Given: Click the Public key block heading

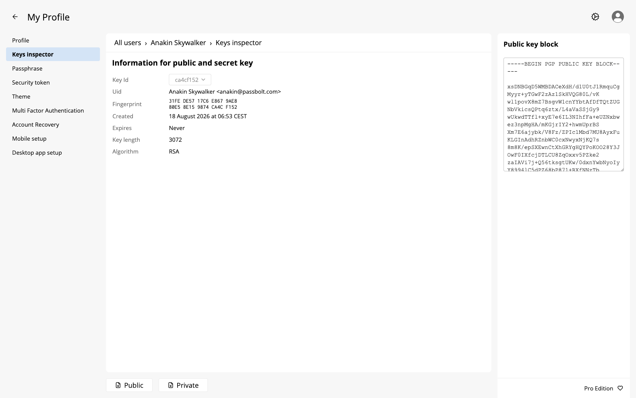Looking at the screenshot, I should click(x=531, y=44).
